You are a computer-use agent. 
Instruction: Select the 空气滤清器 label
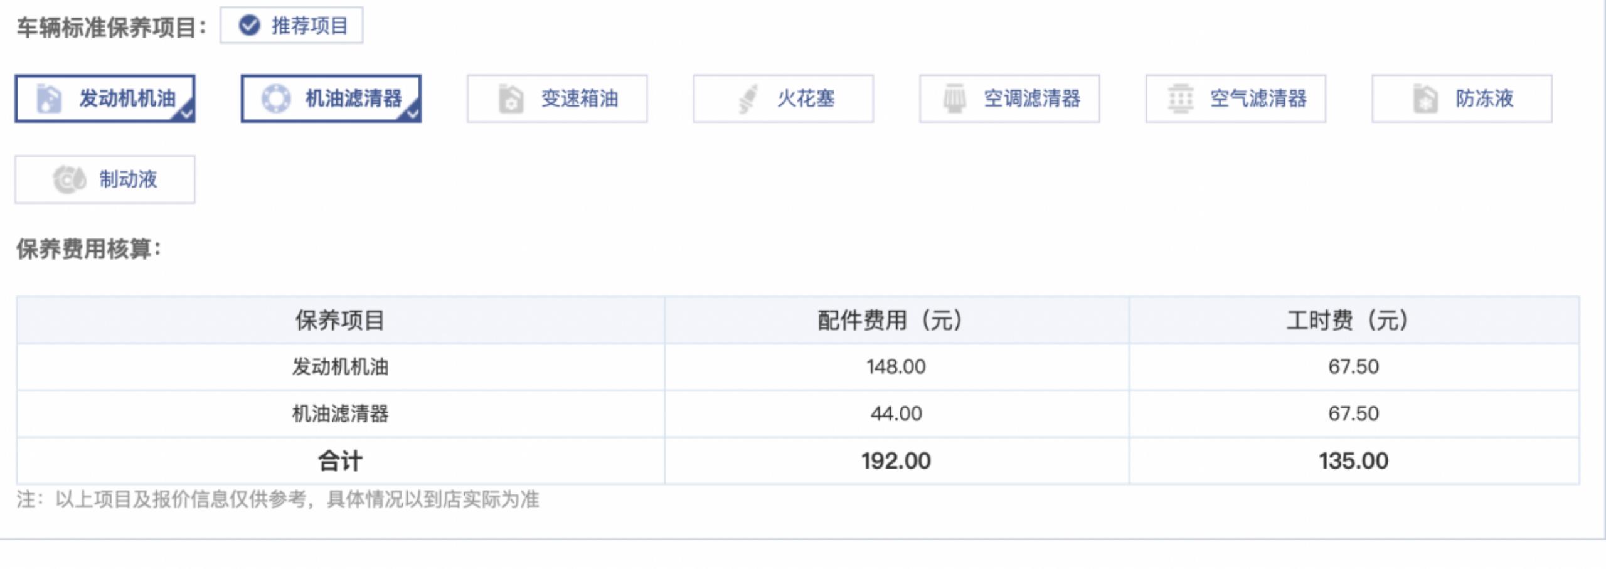[x=1258, y=98]
